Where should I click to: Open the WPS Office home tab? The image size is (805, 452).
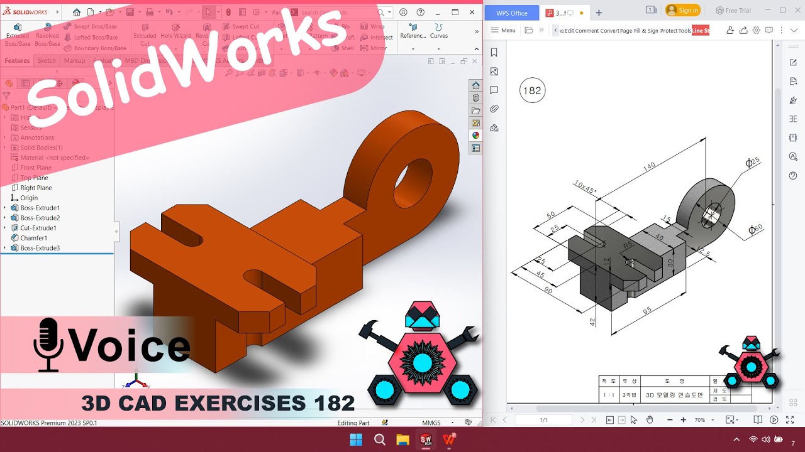[512, 13]
